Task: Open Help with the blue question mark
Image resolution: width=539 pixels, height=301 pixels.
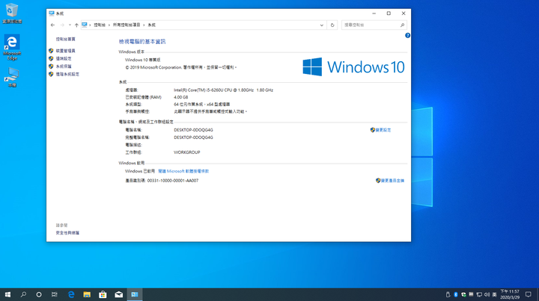Action: (407, 35)
